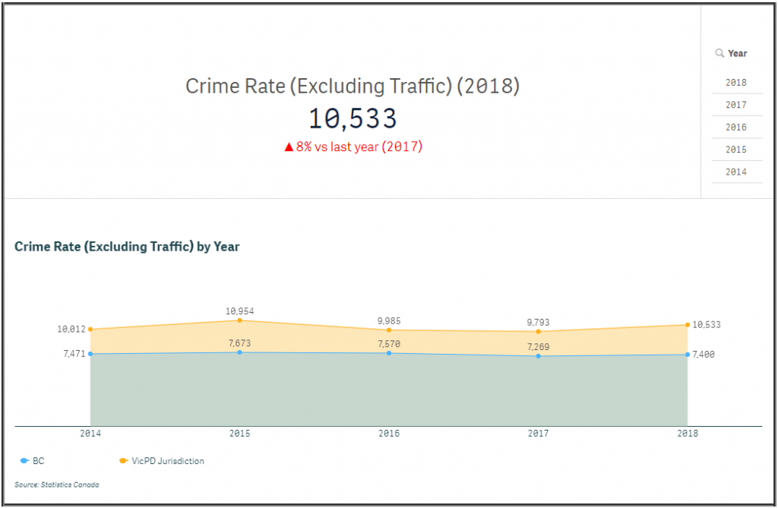Screen dimensions: 778x508
Task: Select the BC 2017 data point labeled 7,269
Action: pos(538,355)
